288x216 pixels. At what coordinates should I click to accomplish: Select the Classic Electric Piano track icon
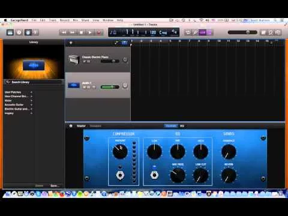click(x=73, y=59)
